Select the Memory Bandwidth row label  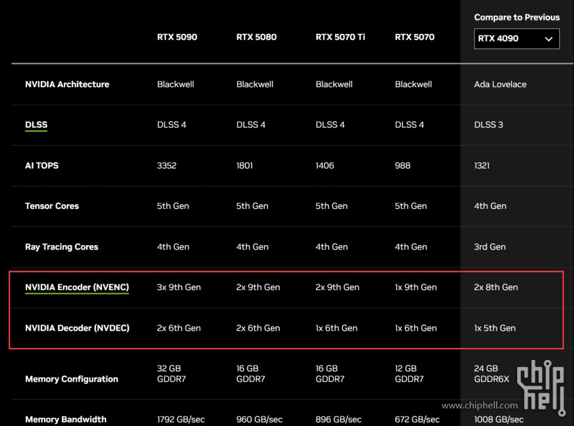(66, 420)
